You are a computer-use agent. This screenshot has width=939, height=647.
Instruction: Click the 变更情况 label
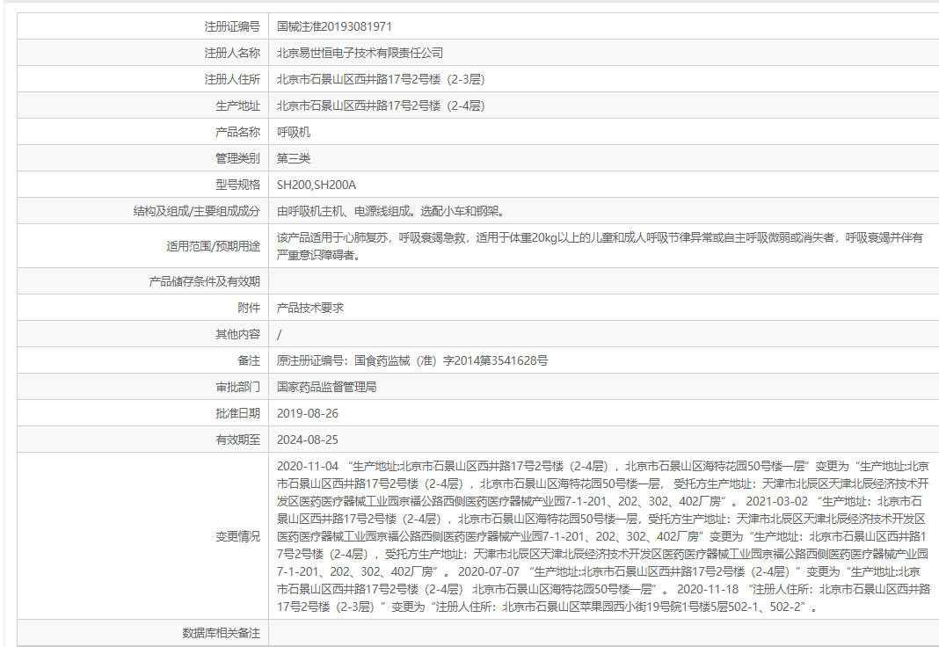click(x=237, y=536)
